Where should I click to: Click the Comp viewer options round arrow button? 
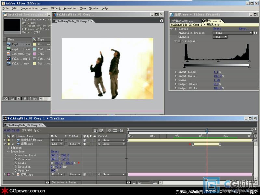pyautogui.click(x=162, y=21)
